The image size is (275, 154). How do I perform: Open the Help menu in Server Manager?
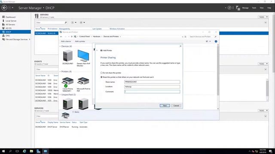[x=269, y=8]
